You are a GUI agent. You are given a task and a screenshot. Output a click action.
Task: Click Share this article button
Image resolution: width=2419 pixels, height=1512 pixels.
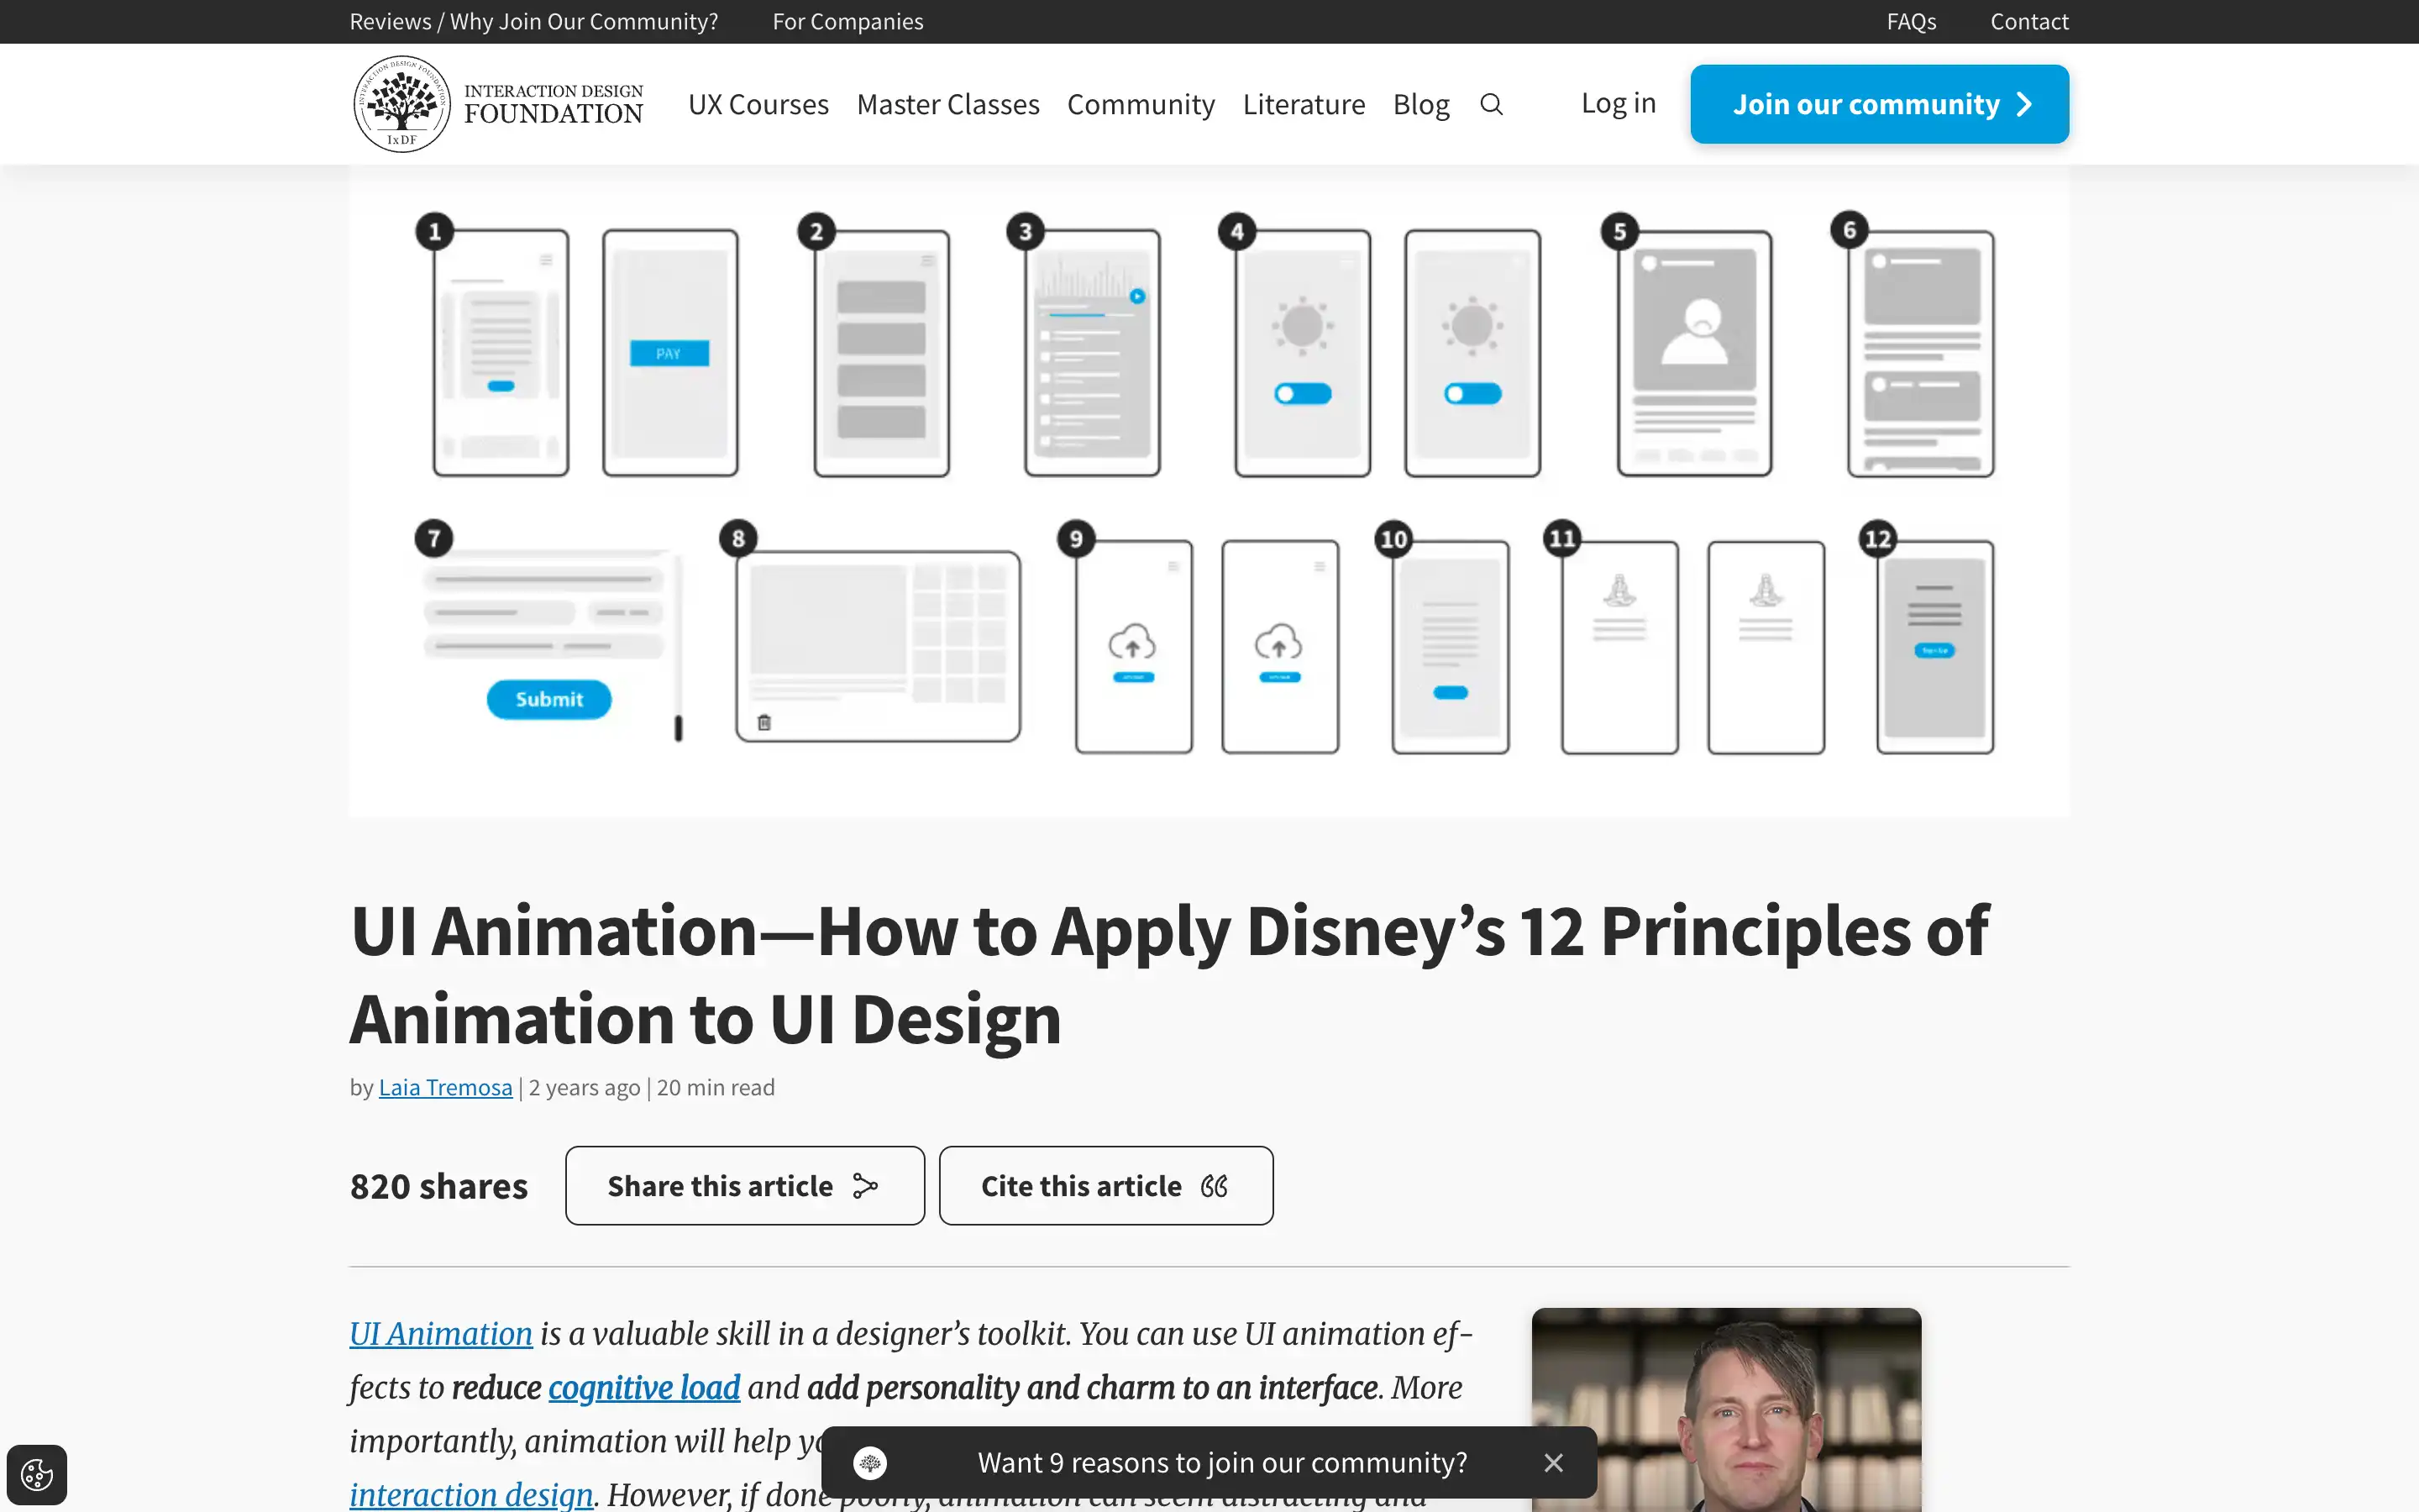[745, 1185]
